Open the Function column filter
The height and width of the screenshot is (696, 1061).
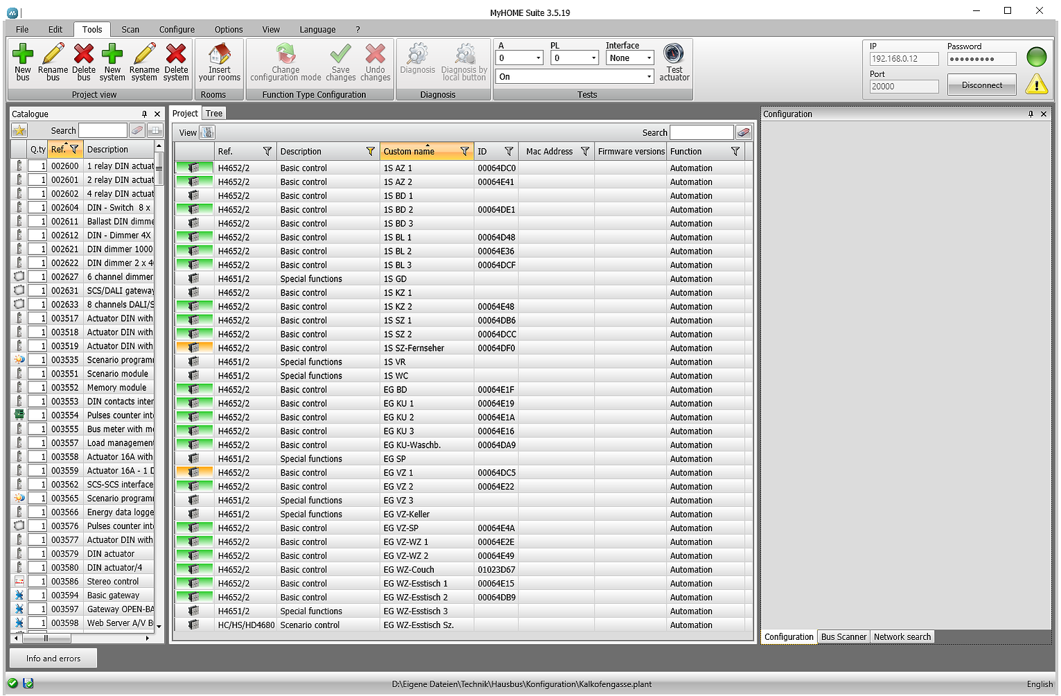(x=735, y=151)
